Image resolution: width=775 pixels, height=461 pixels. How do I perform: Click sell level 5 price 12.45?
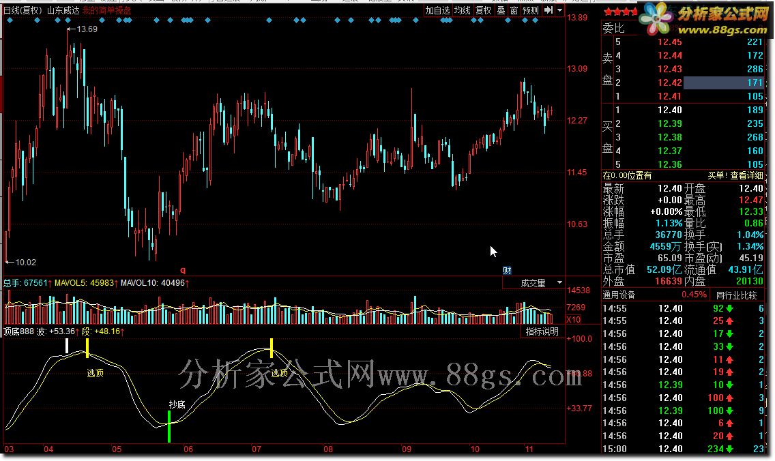point(670,42)
